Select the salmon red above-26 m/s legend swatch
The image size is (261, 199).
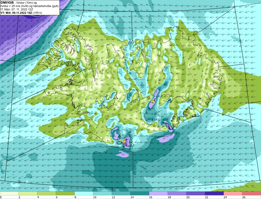point(252,193)
